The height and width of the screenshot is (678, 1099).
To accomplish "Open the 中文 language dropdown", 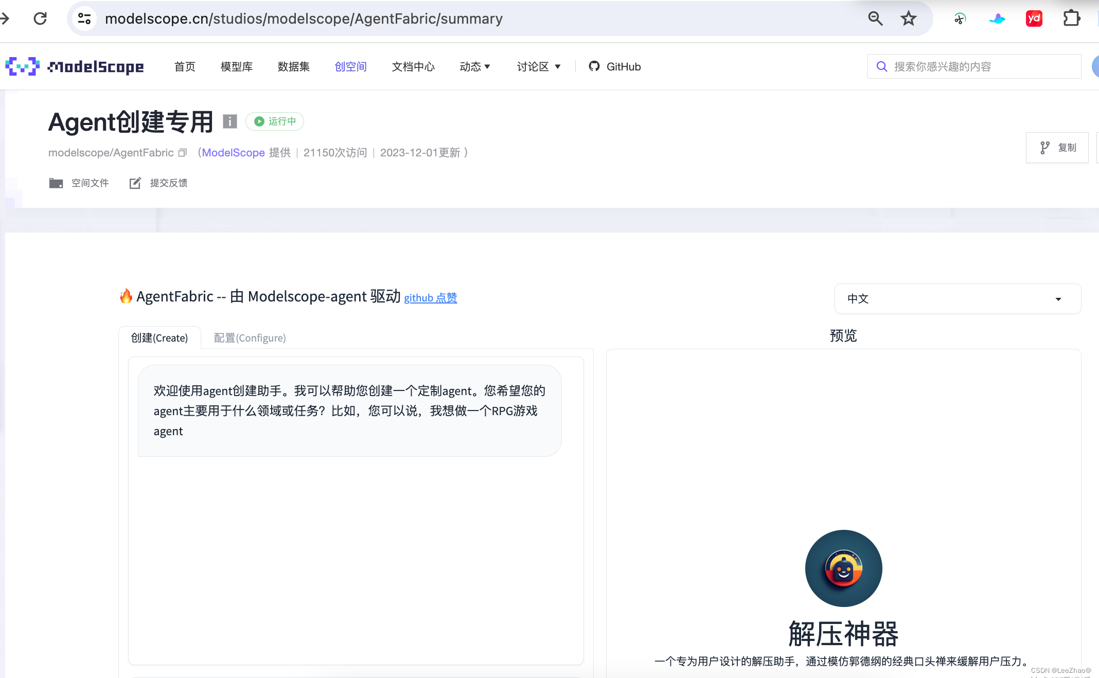I will pyautogui.click(x=957, y=299).
